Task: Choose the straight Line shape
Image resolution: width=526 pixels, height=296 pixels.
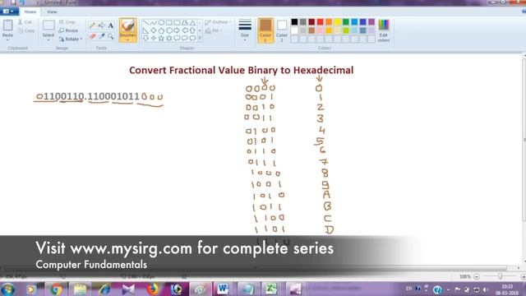Action: (x=145, y=23)
